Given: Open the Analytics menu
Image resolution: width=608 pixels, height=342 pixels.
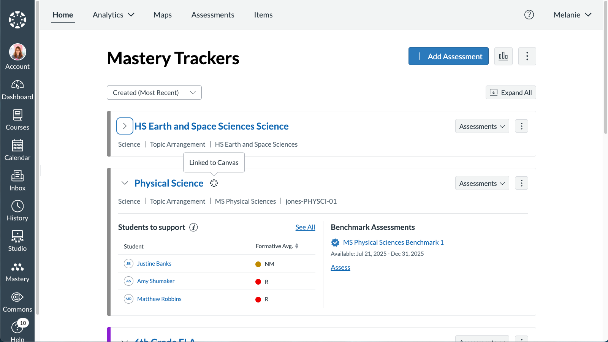Looking at the screenshot, I should click(113, 15).
